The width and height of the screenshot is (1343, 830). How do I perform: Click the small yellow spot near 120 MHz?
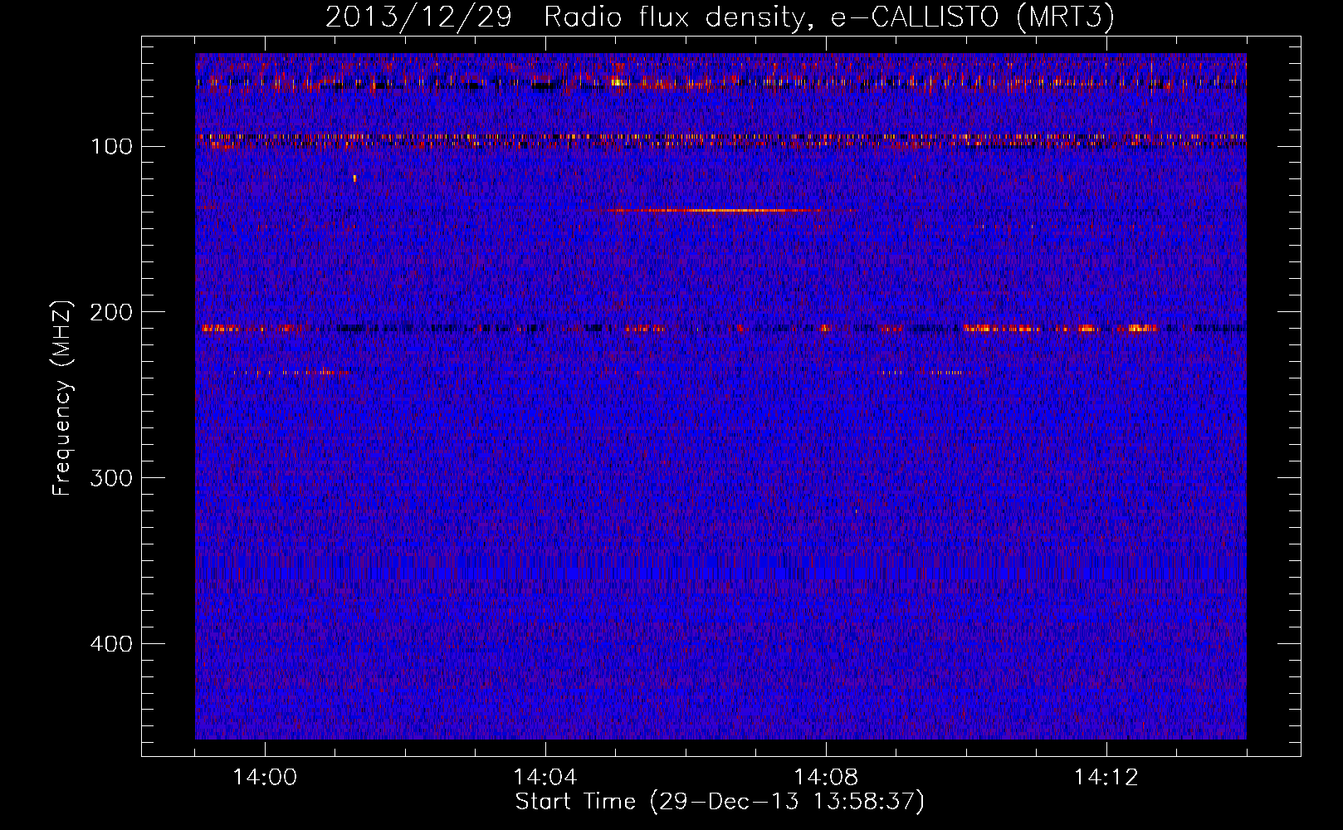coord(354,178)
